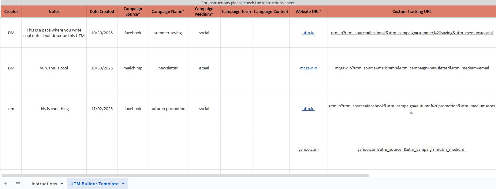Open the mcgaw.io website link

pyautogui.click(x=308, y=68)
